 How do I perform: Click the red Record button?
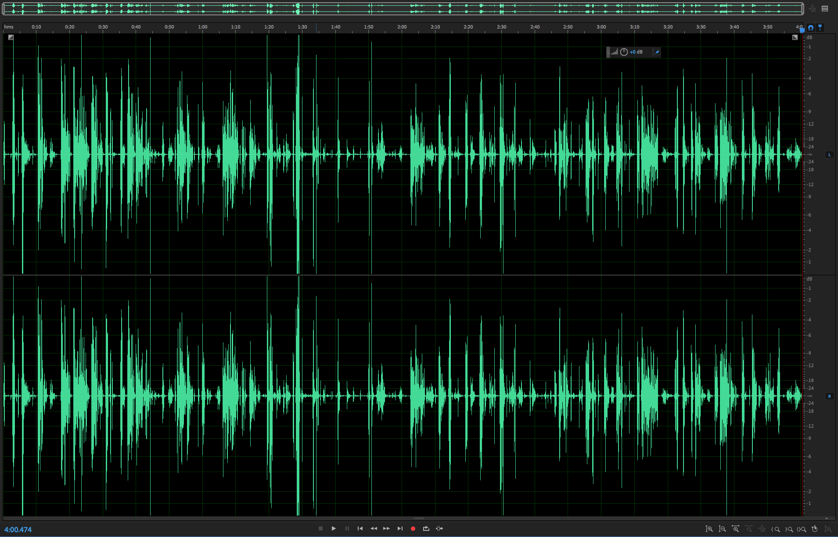coord(413,529)
